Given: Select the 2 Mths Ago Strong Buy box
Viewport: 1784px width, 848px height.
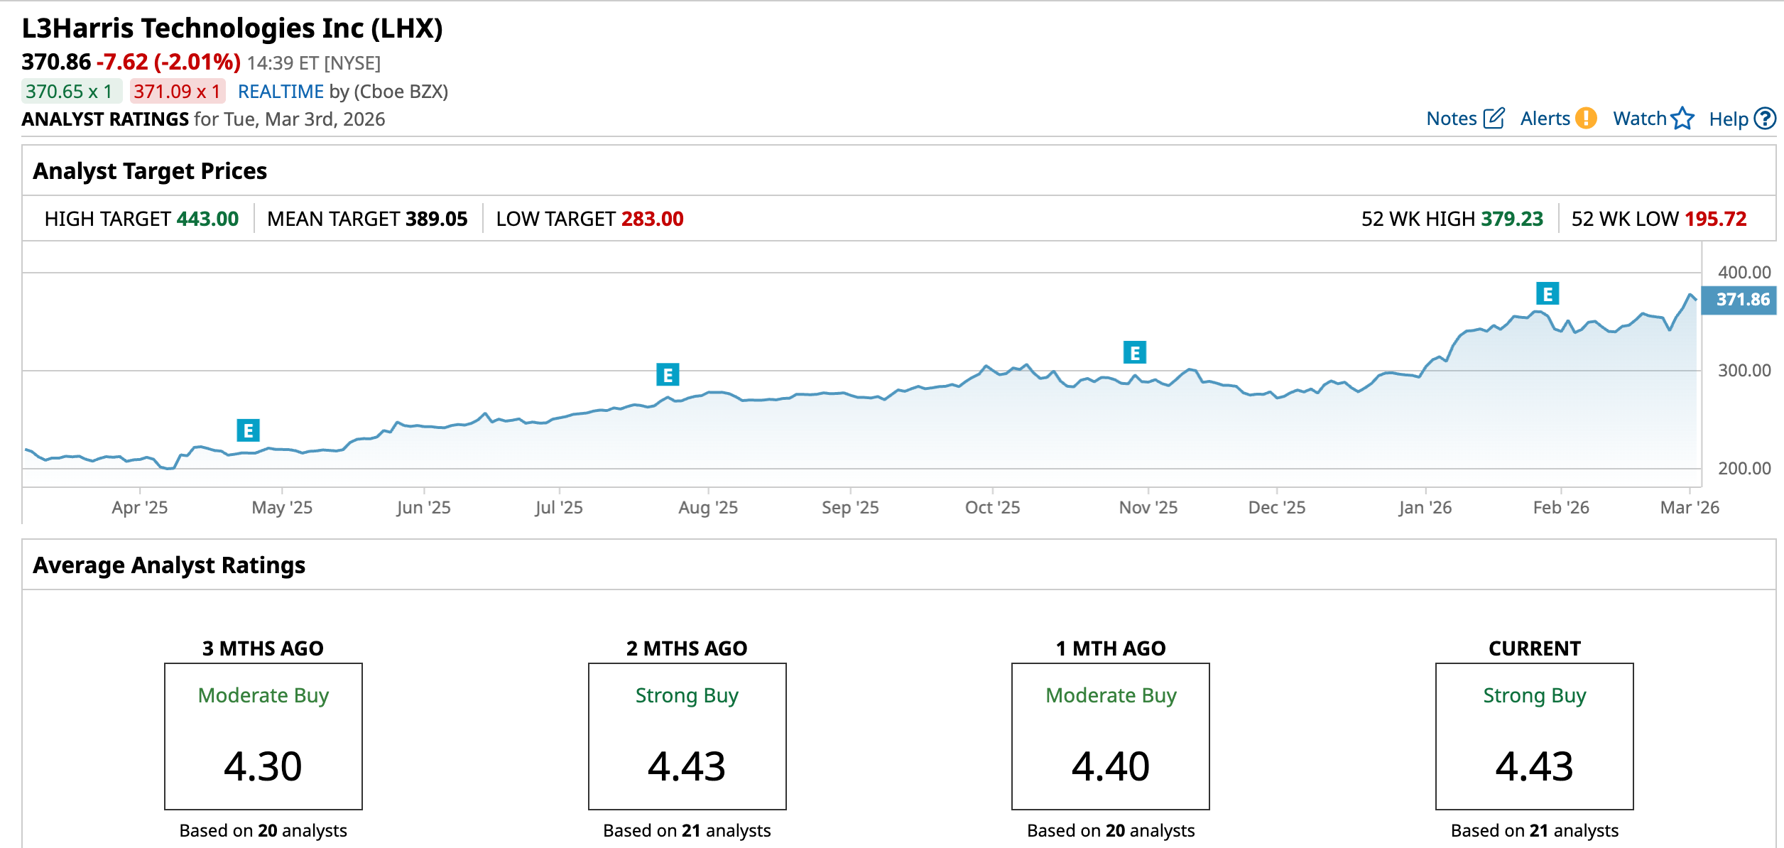Looking at the screenshot, I should (687, 736).
